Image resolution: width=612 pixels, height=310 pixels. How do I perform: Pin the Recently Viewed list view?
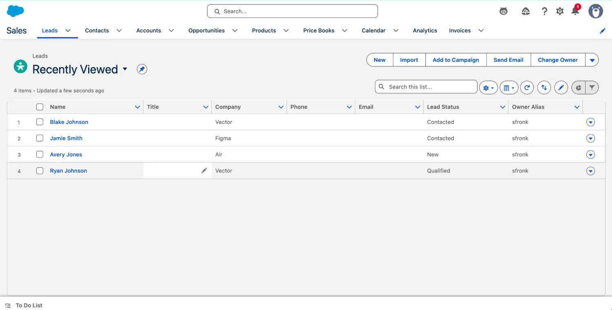(142, 69)
